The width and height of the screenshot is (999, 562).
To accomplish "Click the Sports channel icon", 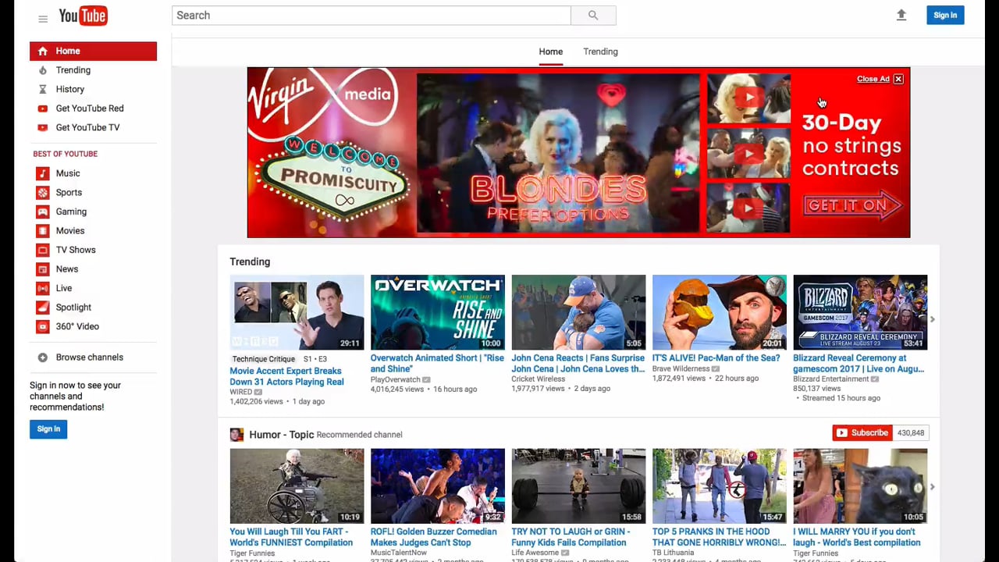I will 43,192.
